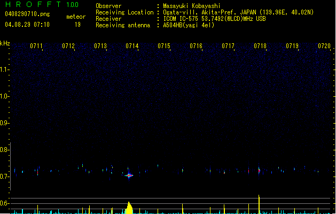Click the 0713 time marker
This screenshot has height=214, width=336.
pyautogui.click(x=100, y=46)
